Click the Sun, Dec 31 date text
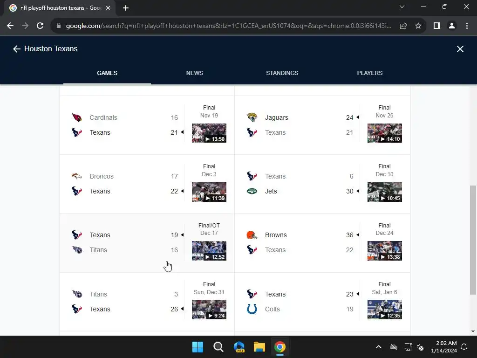The image size is (477, 358). point(209,292)
